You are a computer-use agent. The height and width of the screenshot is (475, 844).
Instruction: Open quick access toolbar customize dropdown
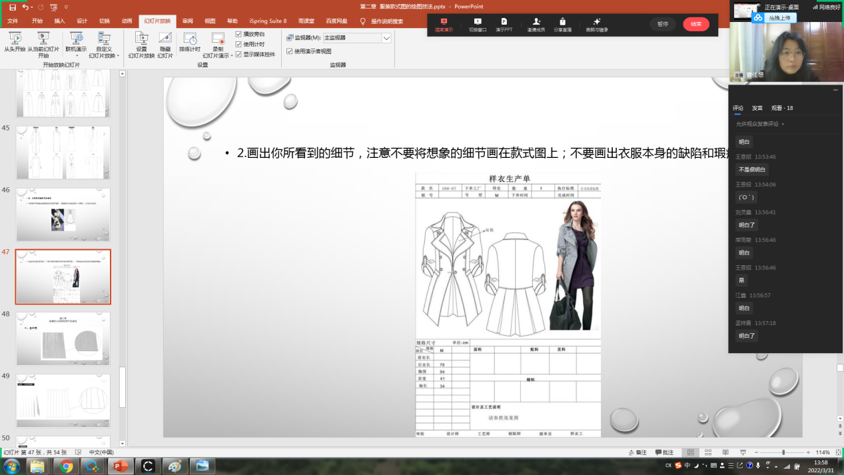coord(66,7)
